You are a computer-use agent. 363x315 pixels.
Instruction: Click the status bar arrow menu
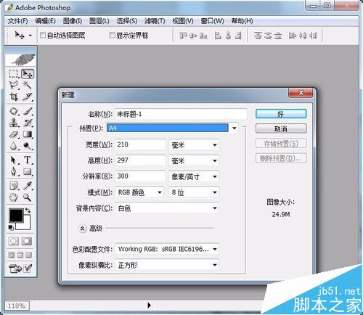[x=149, y=305]
